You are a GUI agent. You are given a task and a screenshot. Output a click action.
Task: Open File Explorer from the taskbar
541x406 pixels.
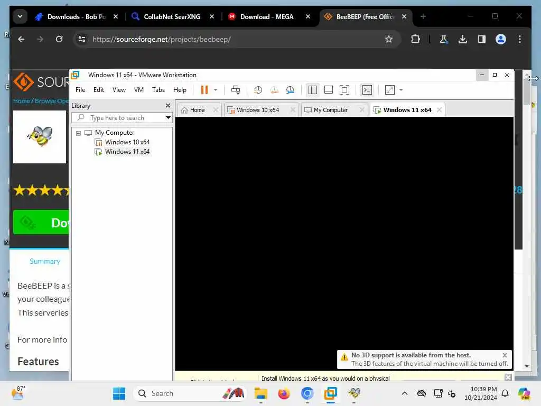click(261, 393)
